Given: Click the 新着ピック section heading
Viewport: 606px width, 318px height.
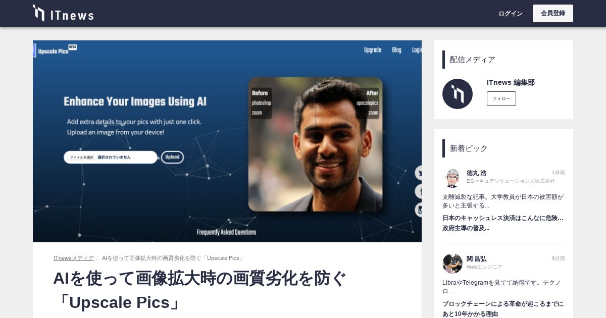Looking at the screenshot, I should pos(469,148).
